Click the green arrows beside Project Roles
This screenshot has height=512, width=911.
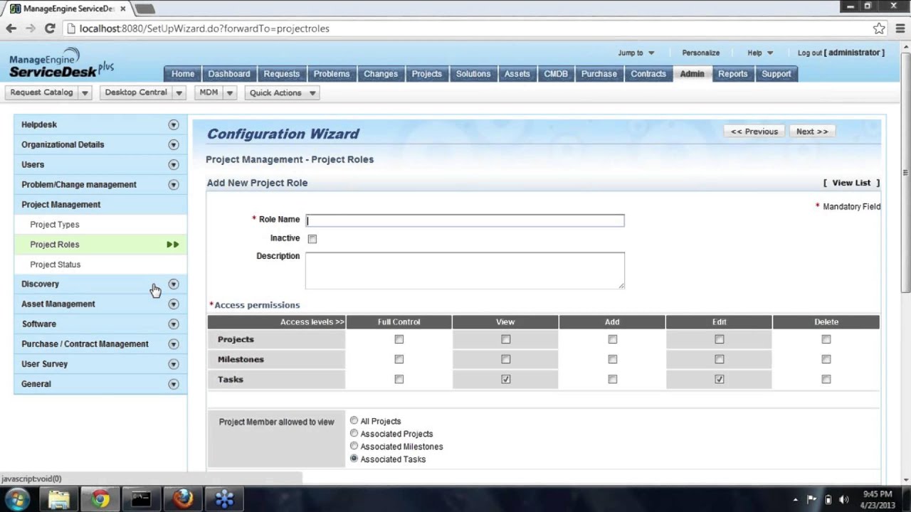pos(173,245)
